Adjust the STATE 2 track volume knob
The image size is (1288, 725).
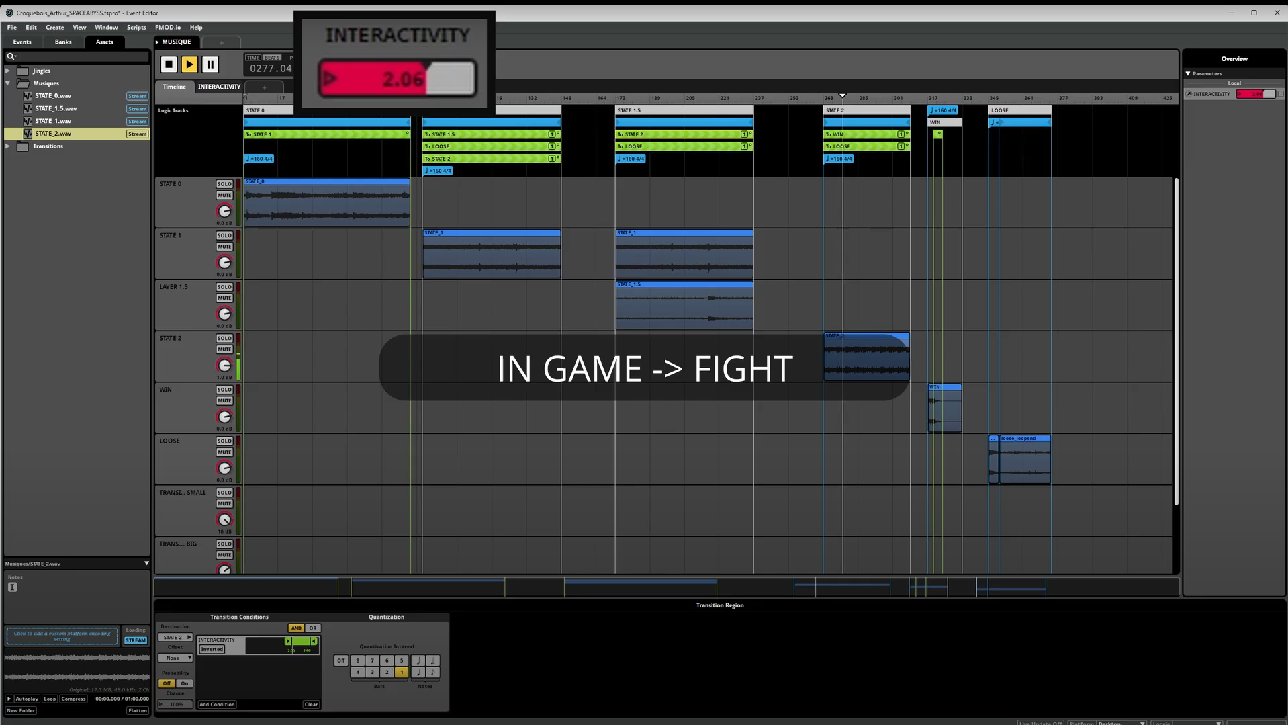tap(224, 366)
